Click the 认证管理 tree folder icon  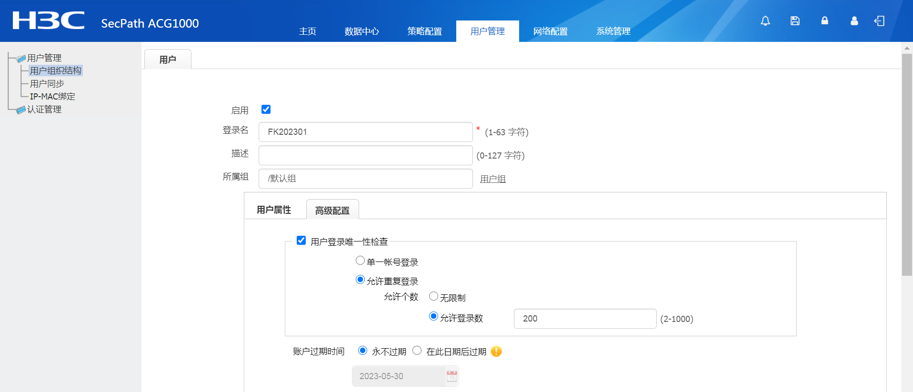20,110
